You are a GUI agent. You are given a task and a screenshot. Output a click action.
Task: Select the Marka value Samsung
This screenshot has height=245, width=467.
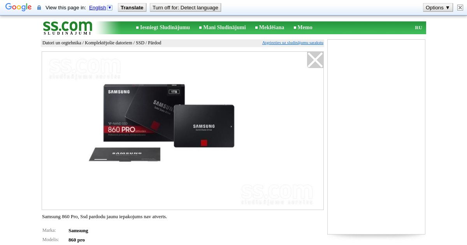click(x=78, y=231)
